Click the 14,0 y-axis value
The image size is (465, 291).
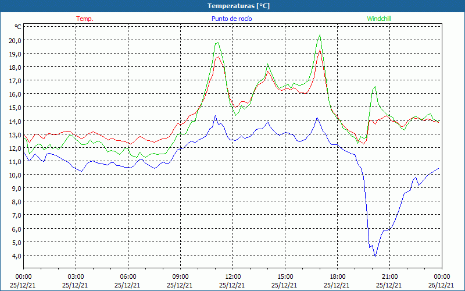click(15, 121)
